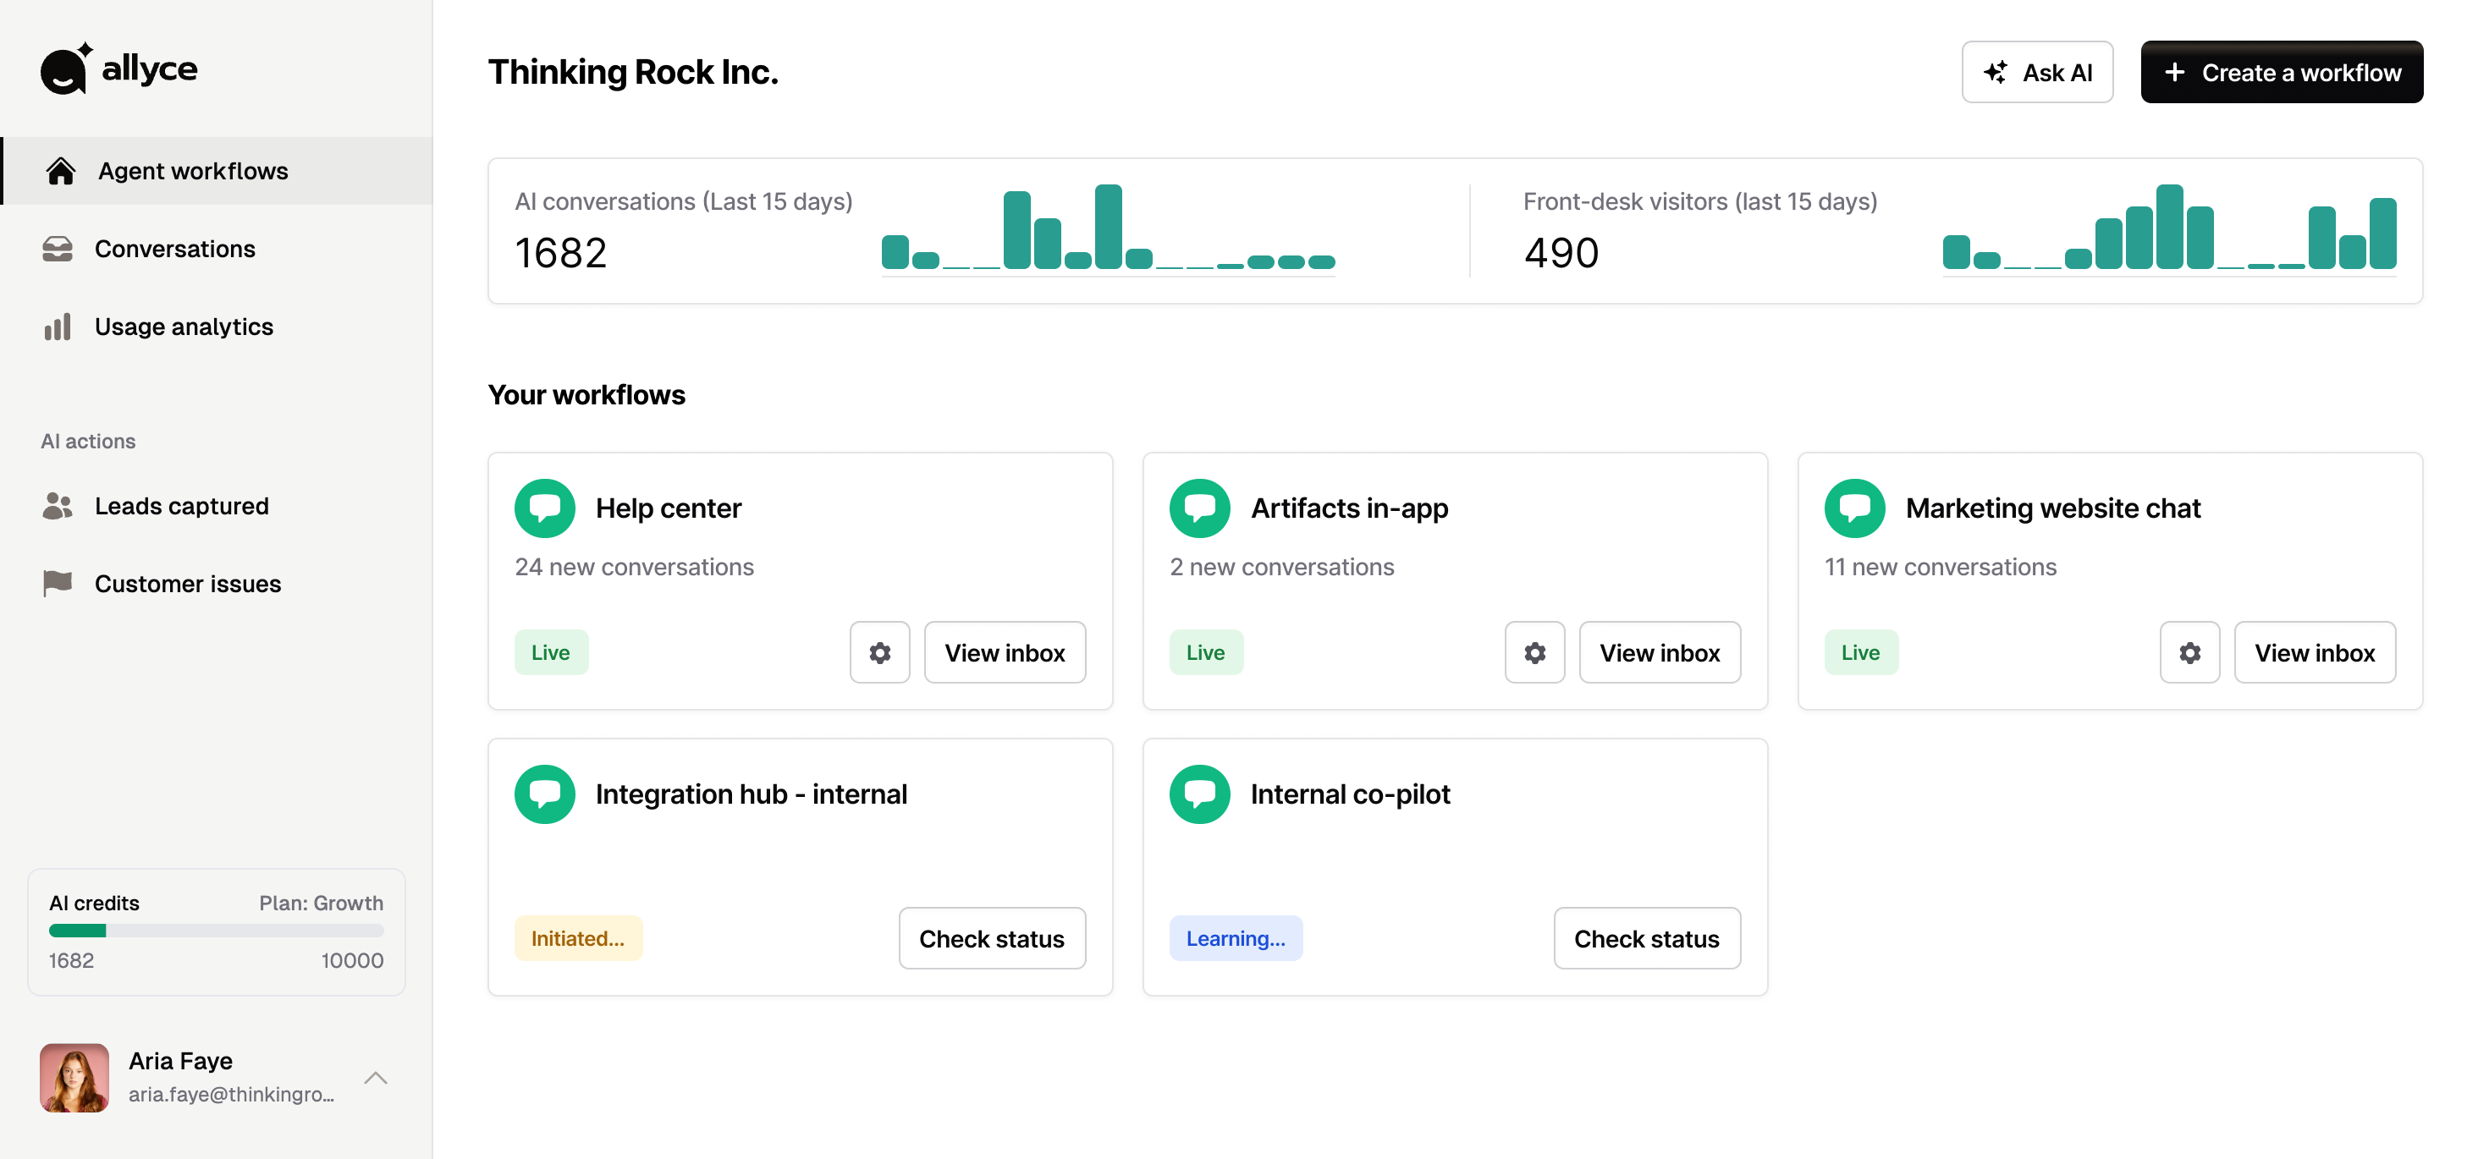Screen dimensions: 2478x1159
Task: Check status of Internal co-pilot
Action: pos(1647,939)
